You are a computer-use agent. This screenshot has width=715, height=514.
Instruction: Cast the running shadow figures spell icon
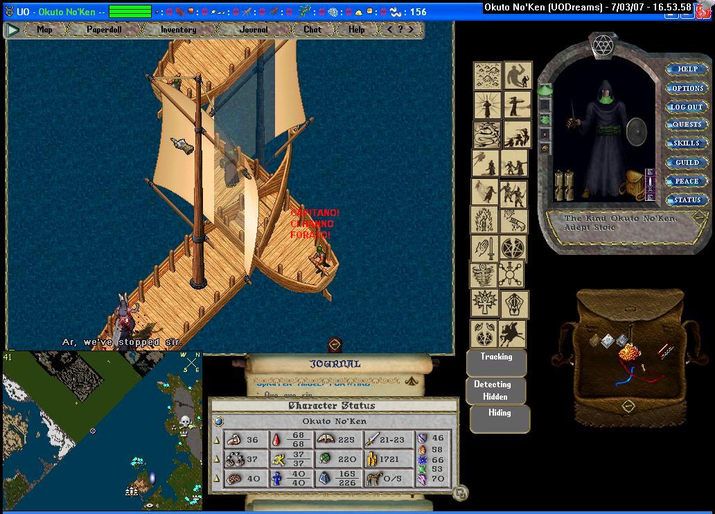(517, 134)
